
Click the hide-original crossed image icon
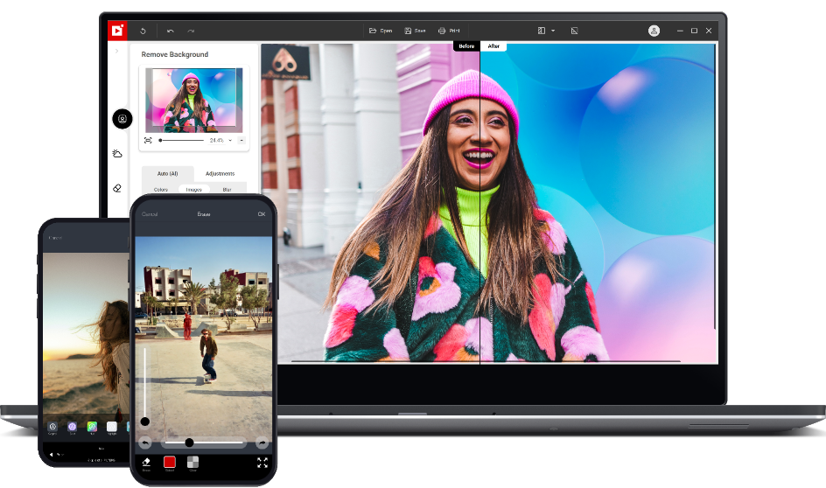tap(574, 31)
